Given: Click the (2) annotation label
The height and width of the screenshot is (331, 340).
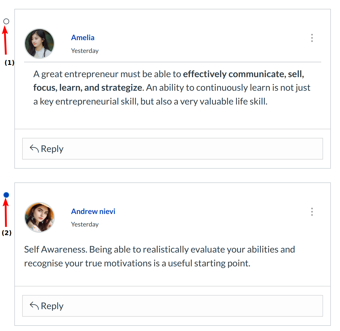Looking at the screenshot, I should point(7,233).
